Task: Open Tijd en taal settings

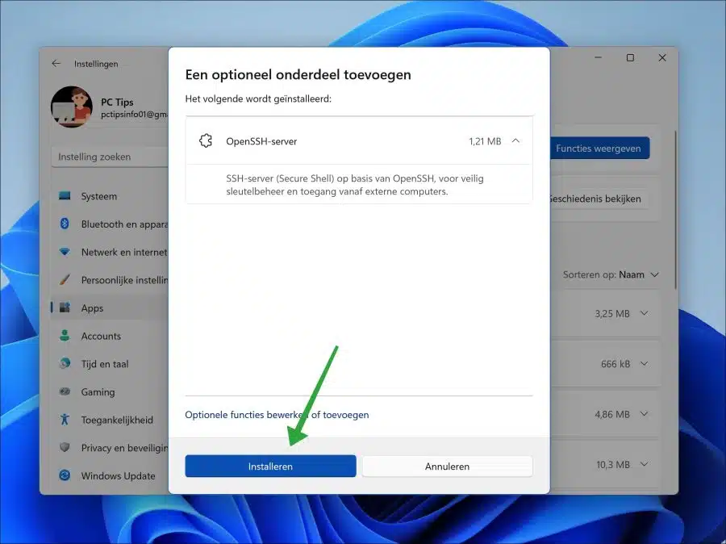Action: click(110, 364)
